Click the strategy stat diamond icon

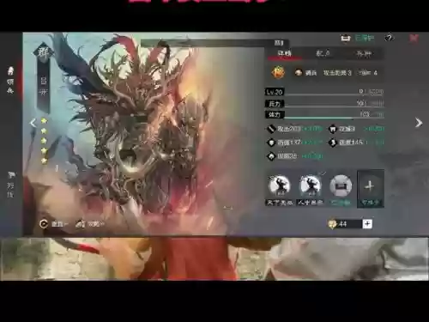coord(271,156)
